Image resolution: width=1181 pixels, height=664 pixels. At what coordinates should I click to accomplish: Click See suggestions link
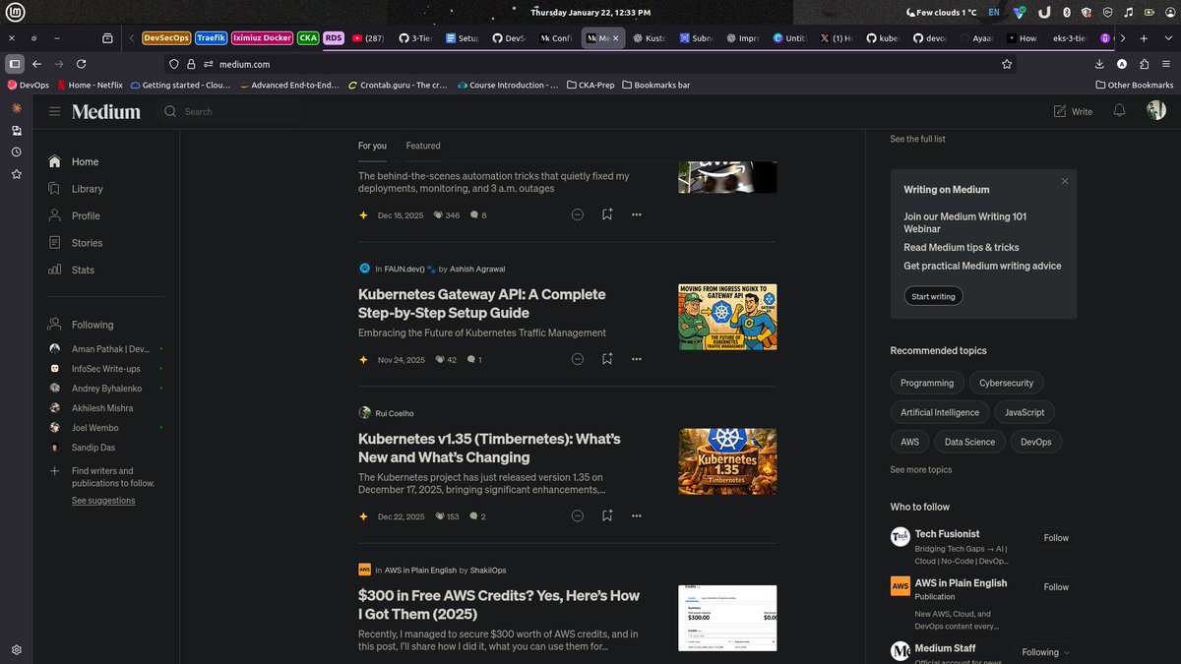103,501
